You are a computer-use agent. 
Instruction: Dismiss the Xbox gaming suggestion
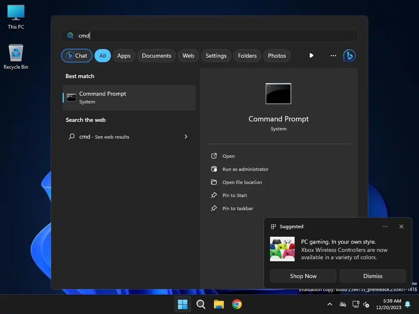click(x=372, y=276)
